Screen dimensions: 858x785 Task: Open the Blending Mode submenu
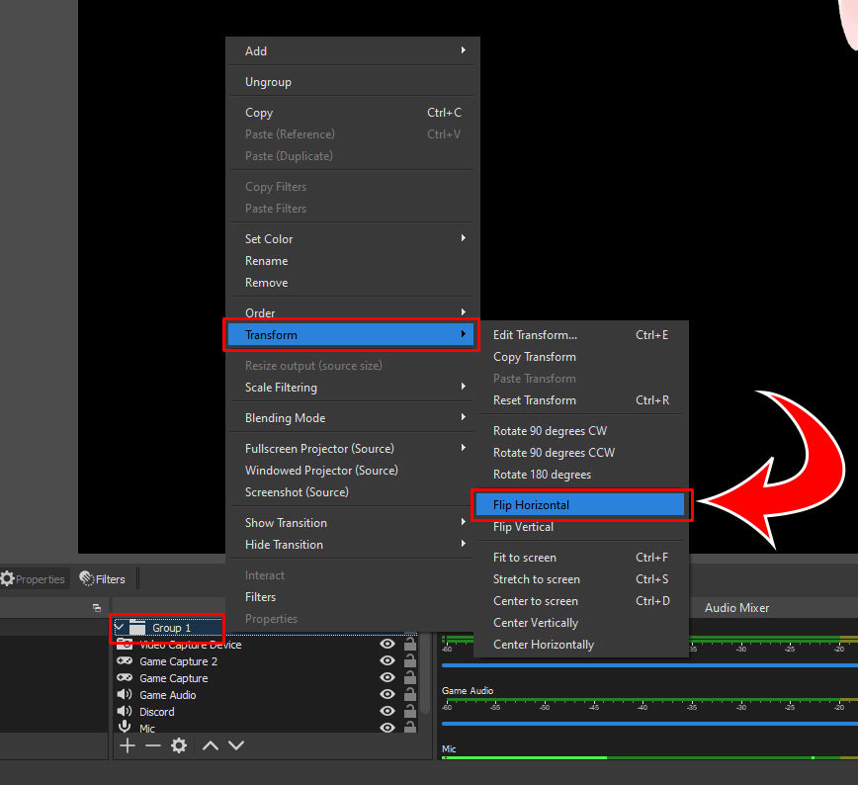(353, 417)
